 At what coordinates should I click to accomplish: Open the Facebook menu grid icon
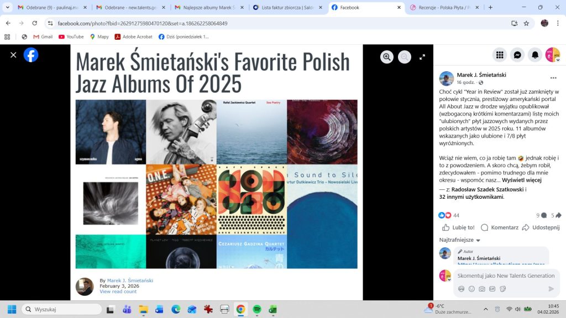500,55
